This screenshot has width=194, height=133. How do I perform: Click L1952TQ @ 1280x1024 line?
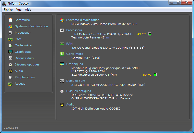pyautogui.click(x=88, y=71)
